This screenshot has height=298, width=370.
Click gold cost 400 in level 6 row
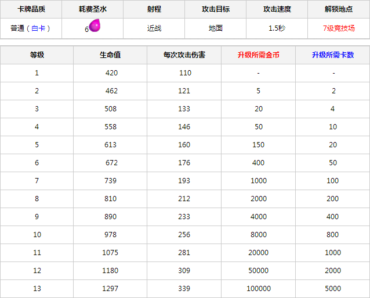pos(259,163)
